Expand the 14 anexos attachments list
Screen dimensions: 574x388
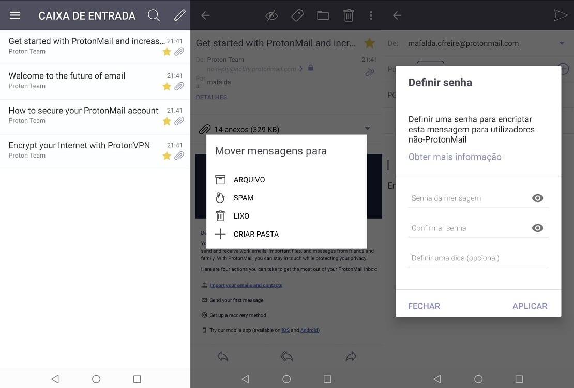368,128
